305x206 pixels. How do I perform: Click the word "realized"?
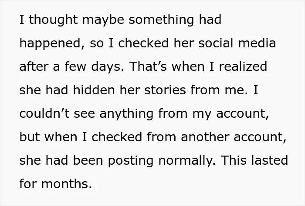coord(243,66)
